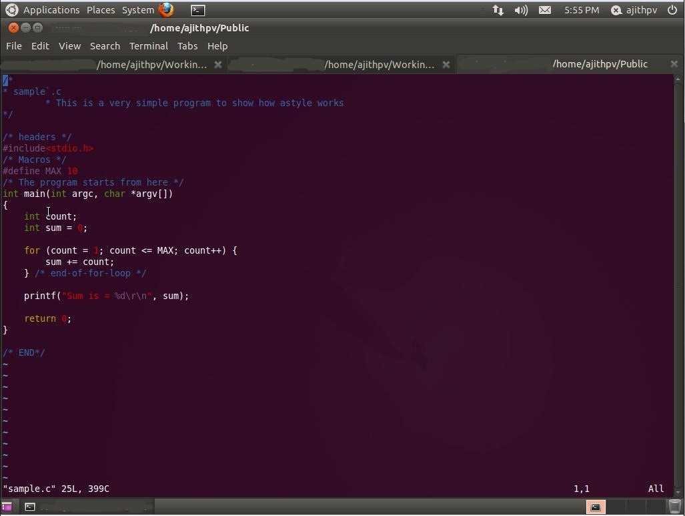Open the Terminal launcher in the top panel
Screen dimensions: 685x516
[x=197, y=10]
